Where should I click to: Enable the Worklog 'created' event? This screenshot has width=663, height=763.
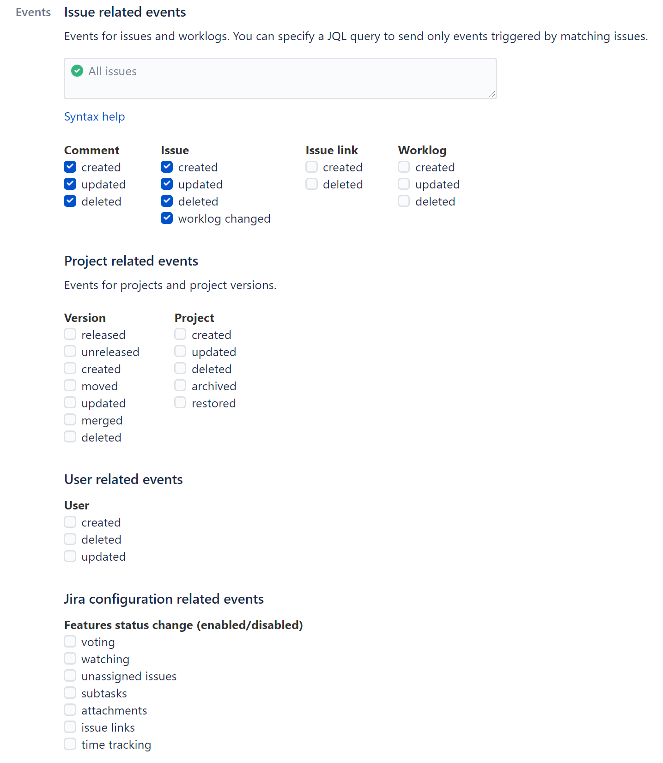coord(403,167)
